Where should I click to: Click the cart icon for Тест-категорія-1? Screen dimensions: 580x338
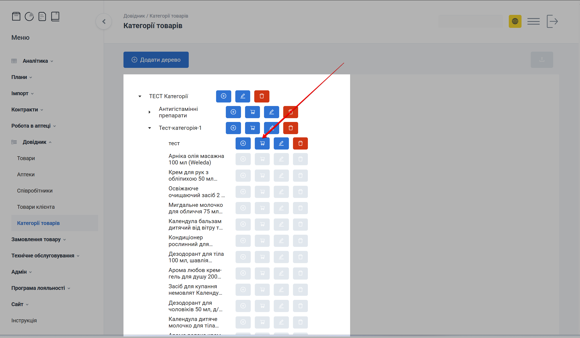point(252,128)
